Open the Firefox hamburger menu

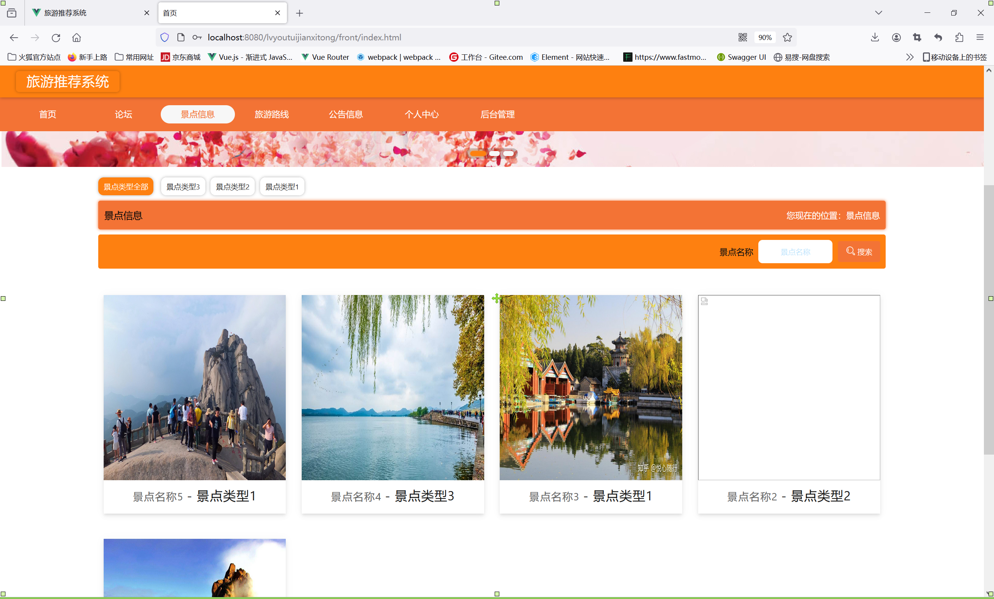pos(980,38)
